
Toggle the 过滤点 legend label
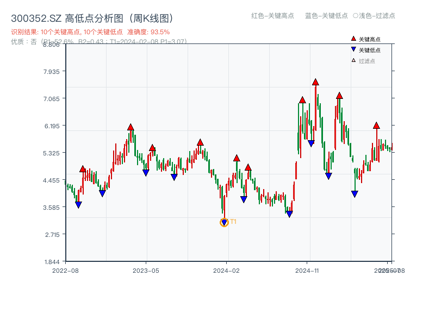pos(366,61)
